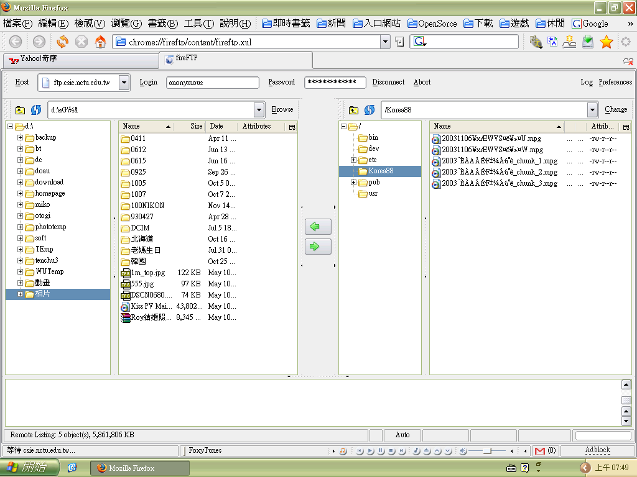Screen dimensions: 637x477
Task: Collapse the d:\ root tree node
Action: tap(11, 127)
